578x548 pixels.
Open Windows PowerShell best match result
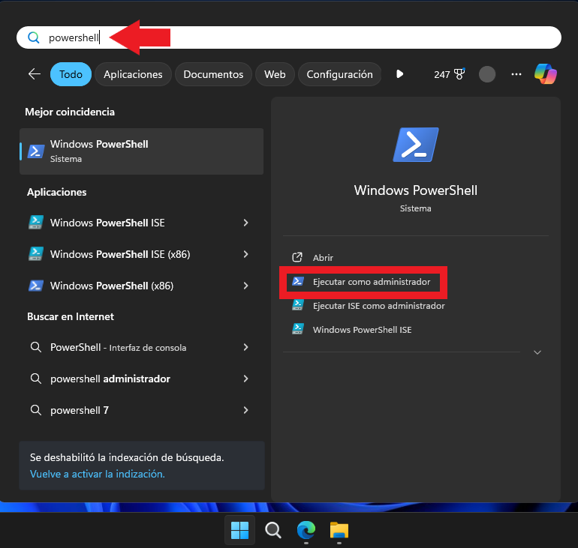click(x=142, y=151)
